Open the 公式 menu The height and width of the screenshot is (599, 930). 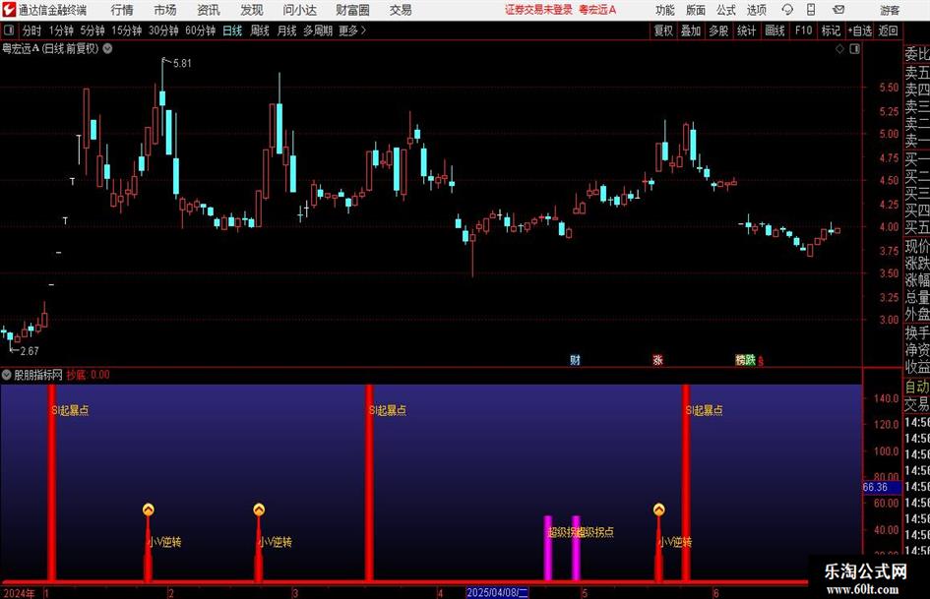point(725,10)
